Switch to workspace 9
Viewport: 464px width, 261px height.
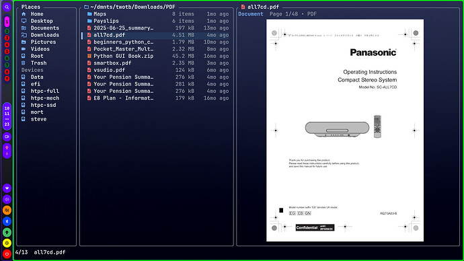coord(7,79)
